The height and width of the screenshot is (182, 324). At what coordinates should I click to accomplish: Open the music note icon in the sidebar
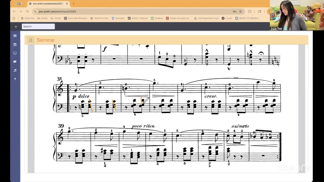pos(15,70)
